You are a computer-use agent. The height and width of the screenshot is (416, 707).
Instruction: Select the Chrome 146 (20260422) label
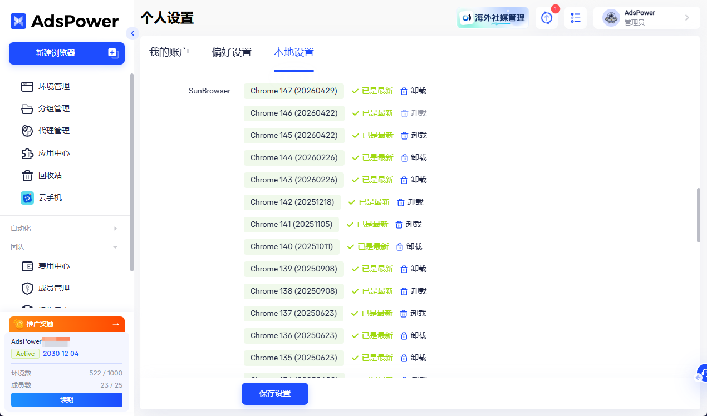tap(294, 113)
